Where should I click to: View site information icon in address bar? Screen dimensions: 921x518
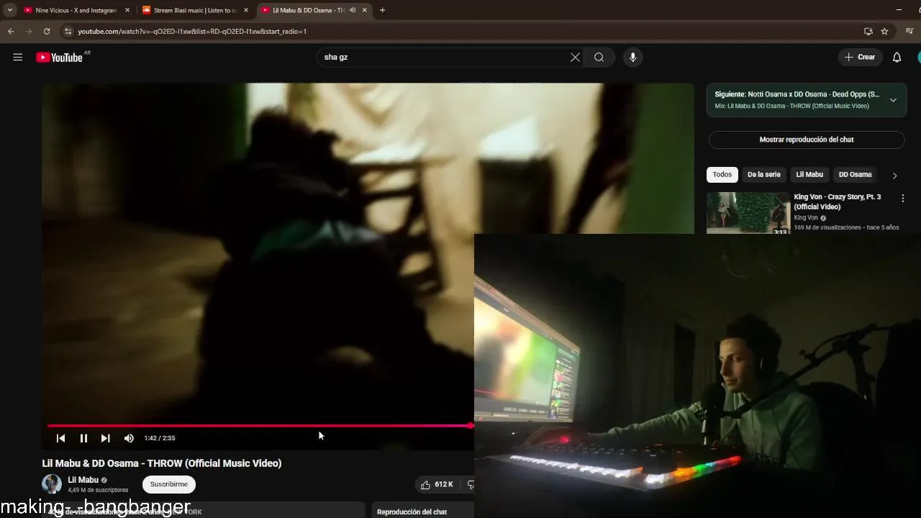pos(68,32)
